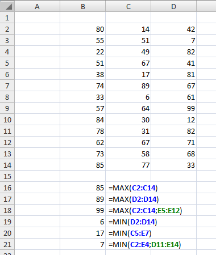Click the Select All corner triangle

[7, 6]
